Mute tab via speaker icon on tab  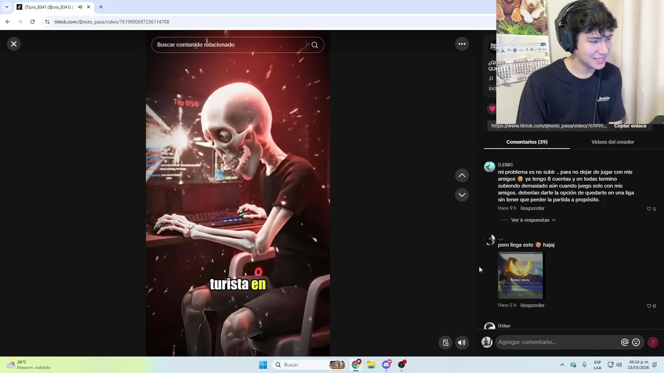pos(80,7)
